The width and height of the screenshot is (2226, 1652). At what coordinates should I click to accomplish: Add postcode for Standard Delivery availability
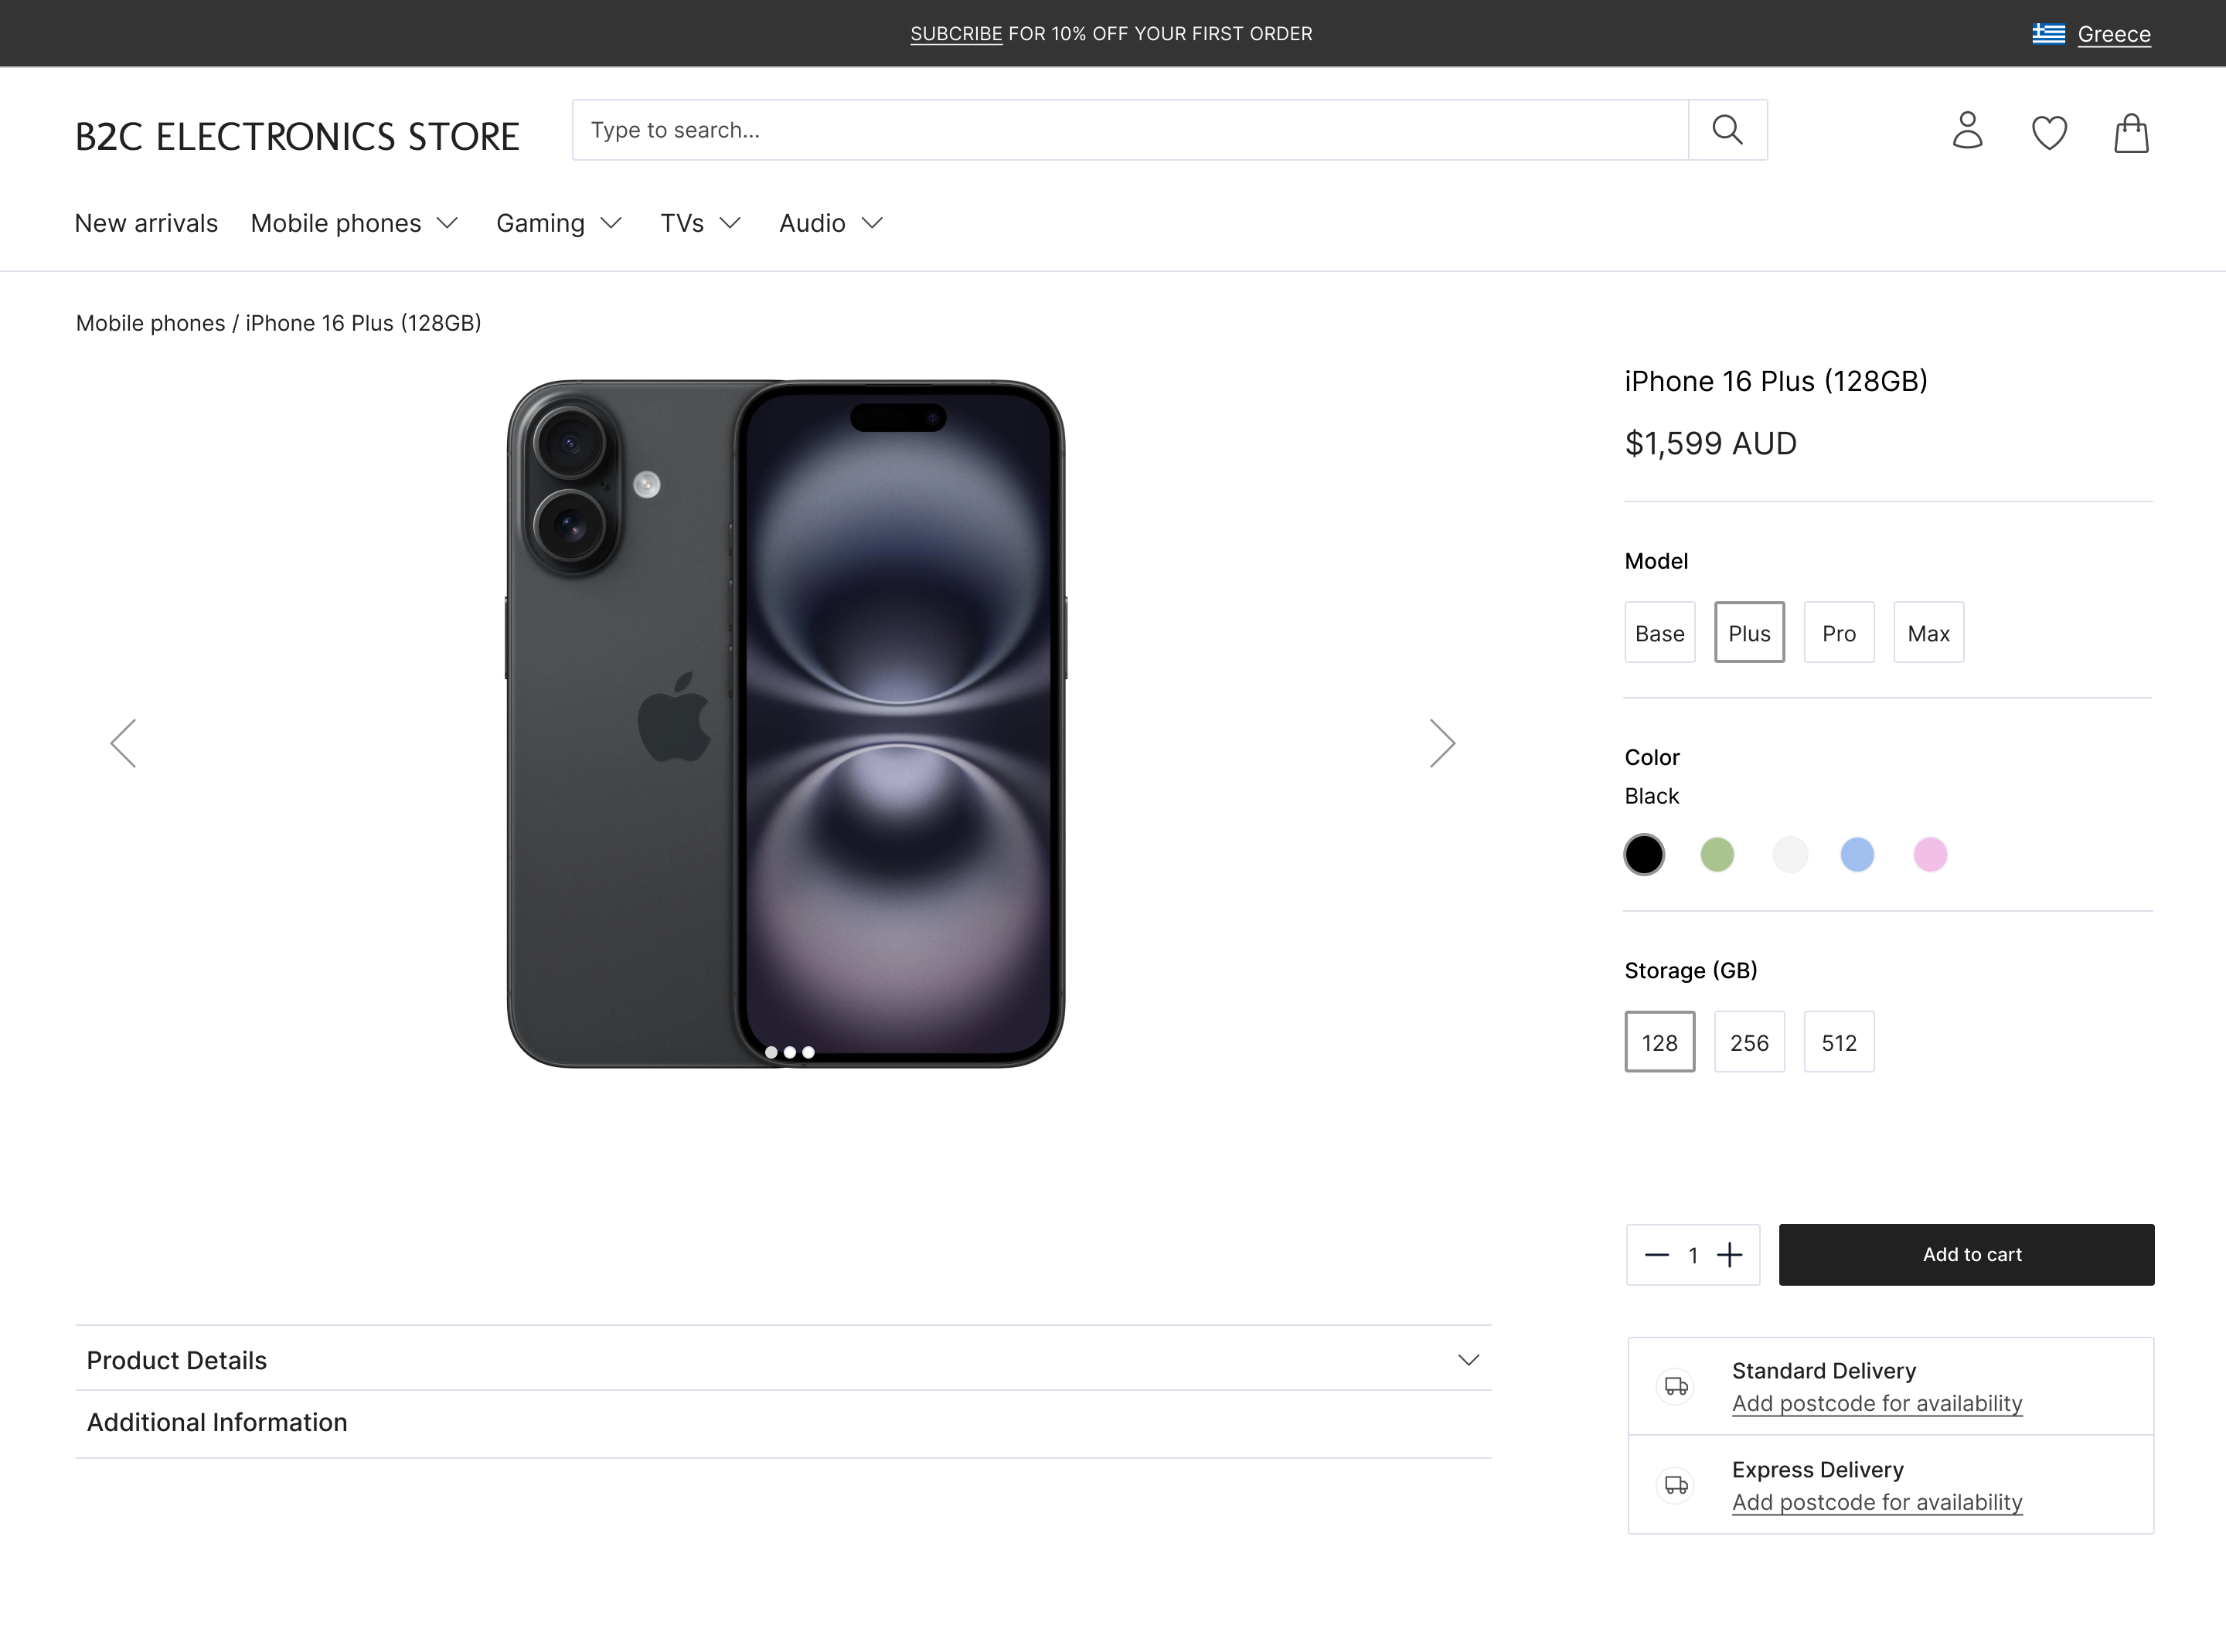tap(1877, 1403)
